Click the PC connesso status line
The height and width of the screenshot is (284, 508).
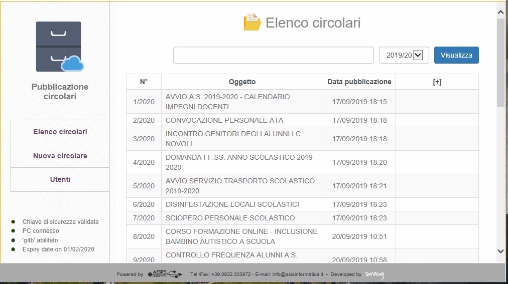point(41,231)
